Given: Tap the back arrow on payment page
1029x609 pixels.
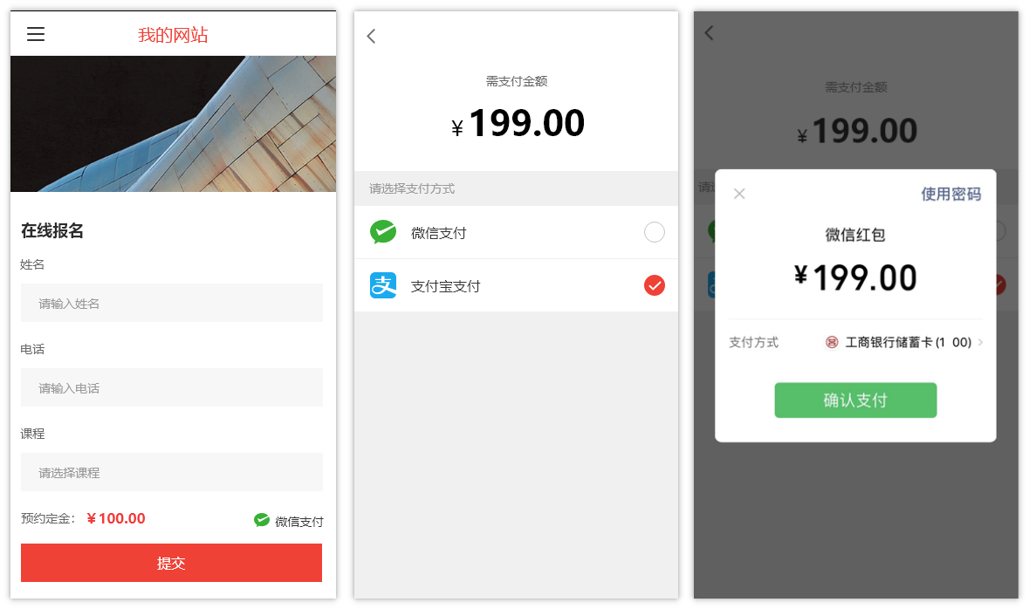Looking at the screenshot, I should [371, 36].
